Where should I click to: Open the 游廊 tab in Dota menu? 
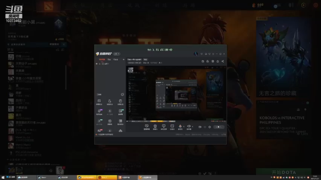tap(189, 6)
